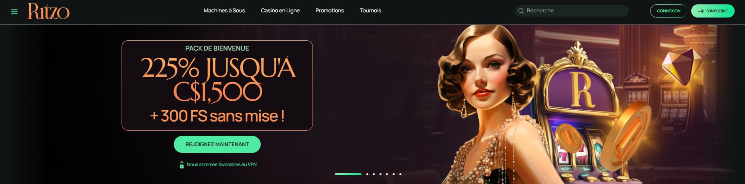Select the active green carousel indicator

348,174
